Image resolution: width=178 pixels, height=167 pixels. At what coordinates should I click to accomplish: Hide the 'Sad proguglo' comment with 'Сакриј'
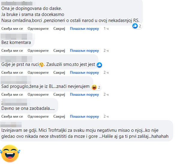click(x=59, y=94)
